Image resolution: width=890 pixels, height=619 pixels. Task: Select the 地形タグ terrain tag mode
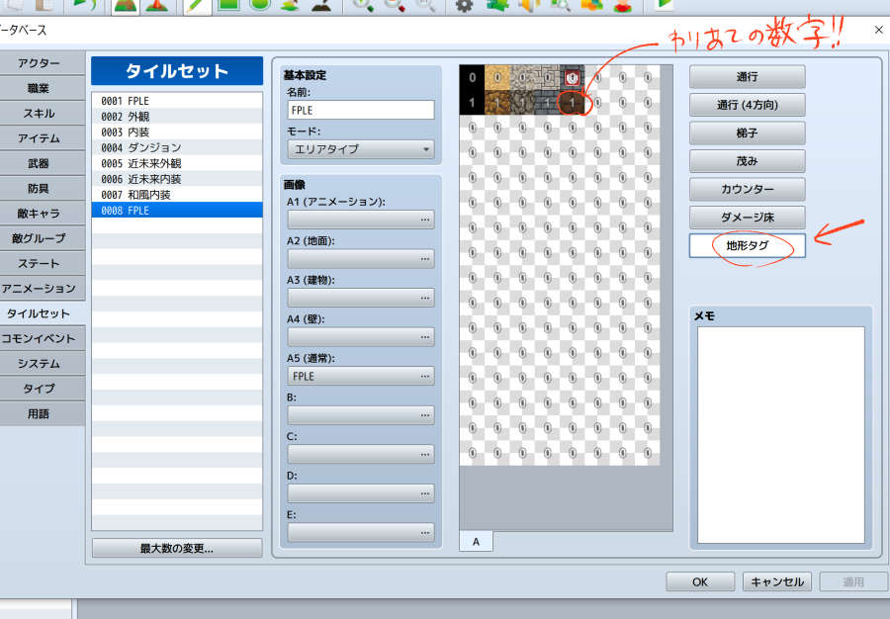point(747,245)
